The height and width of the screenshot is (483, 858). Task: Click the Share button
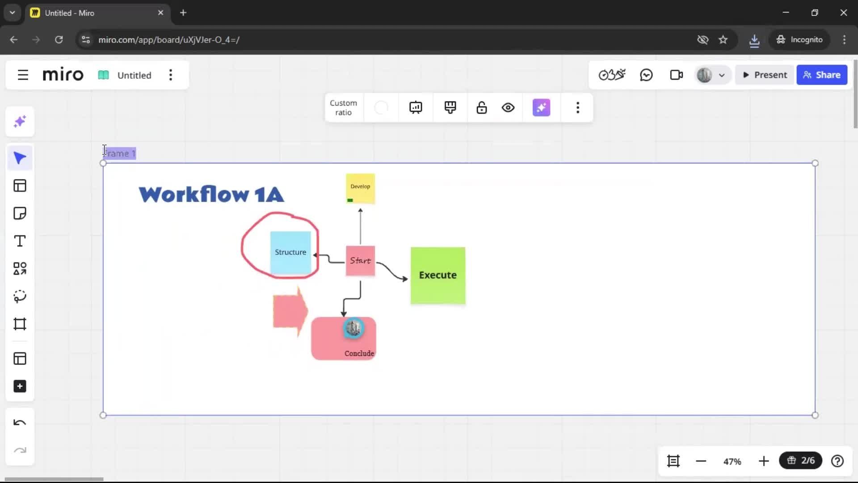(x=821, y=75)
